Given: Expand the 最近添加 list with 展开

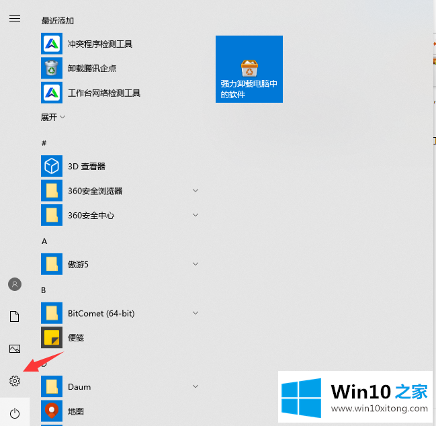Looking at the screenshot, I should point(53,117).
